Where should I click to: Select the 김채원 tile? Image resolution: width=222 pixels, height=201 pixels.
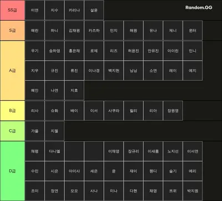pyautogui.click(x=74, y=31)
